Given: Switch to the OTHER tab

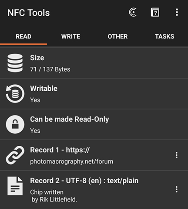Looking at the screenshot, I should 117,36.
